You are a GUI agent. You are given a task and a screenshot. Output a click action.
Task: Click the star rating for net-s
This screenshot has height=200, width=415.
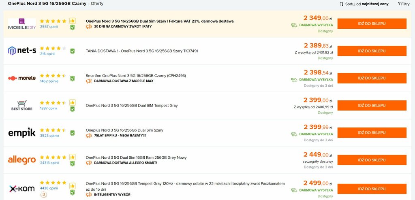pyautogui.click(x=53, y=48)
